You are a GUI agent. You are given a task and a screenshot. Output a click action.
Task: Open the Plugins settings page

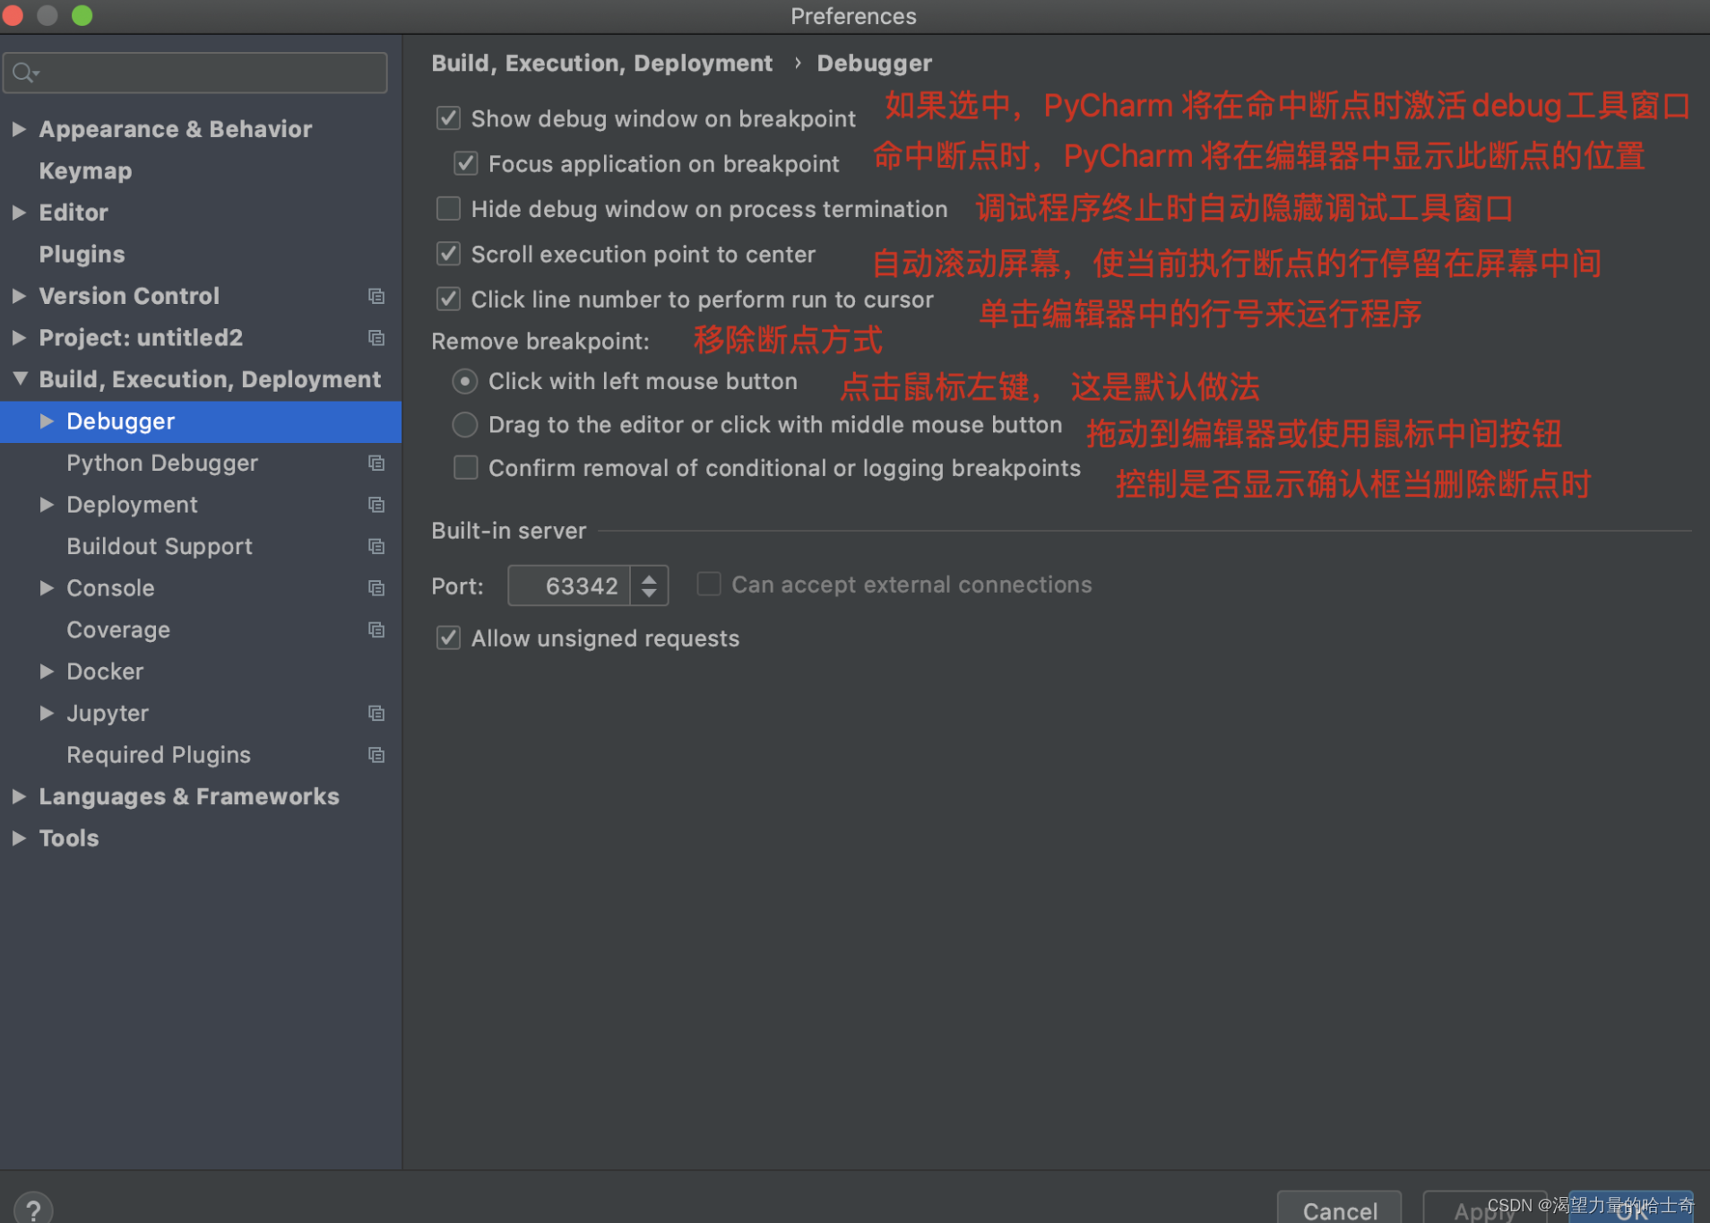[x=82, y=254]
